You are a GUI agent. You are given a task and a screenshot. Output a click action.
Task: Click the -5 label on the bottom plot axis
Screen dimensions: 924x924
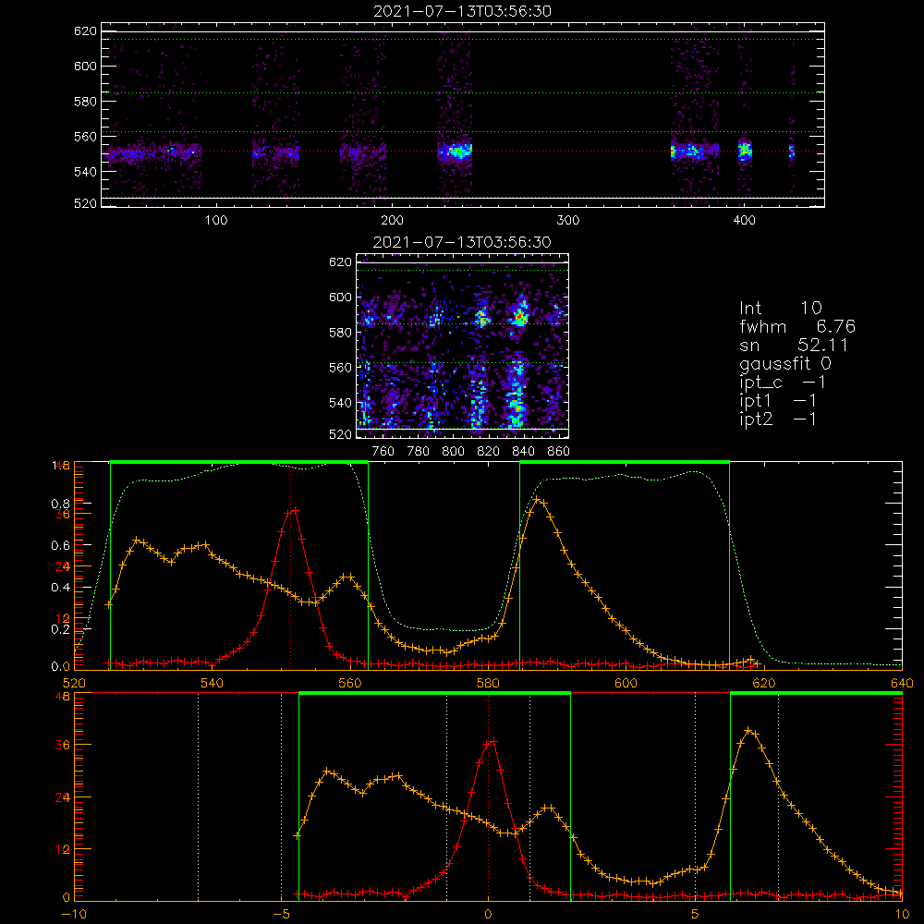tap(281, 915)
